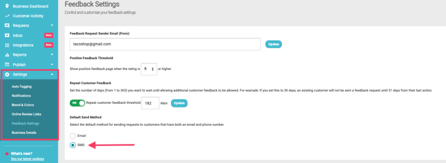Click the Feedback Request Sender Email label
The width and height of the screenshot is (446, 163).
tap(100, 33)
